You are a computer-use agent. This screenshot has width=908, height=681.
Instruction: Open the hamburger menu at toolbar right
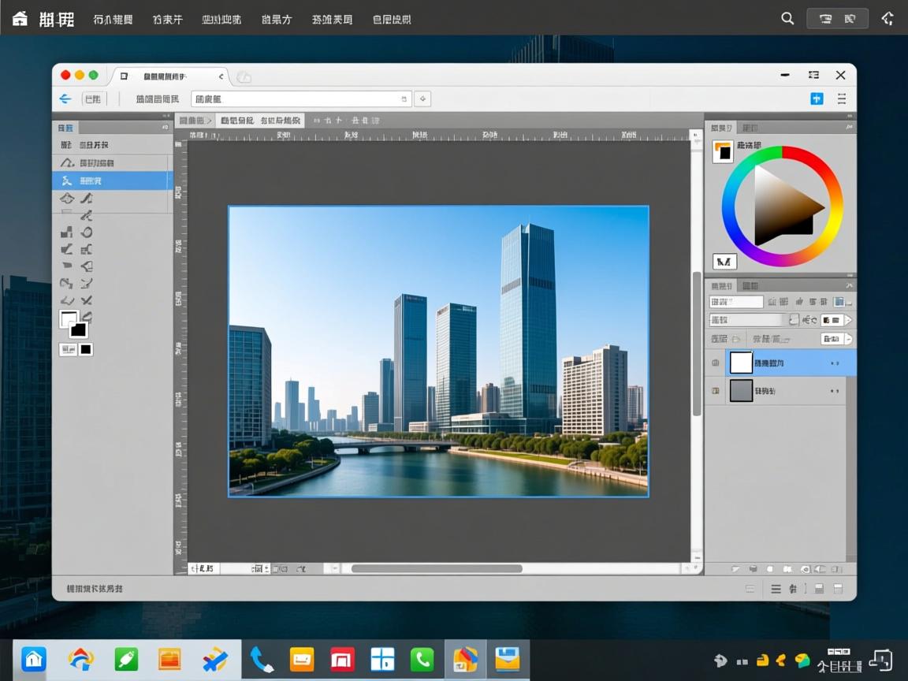[842, 99]
